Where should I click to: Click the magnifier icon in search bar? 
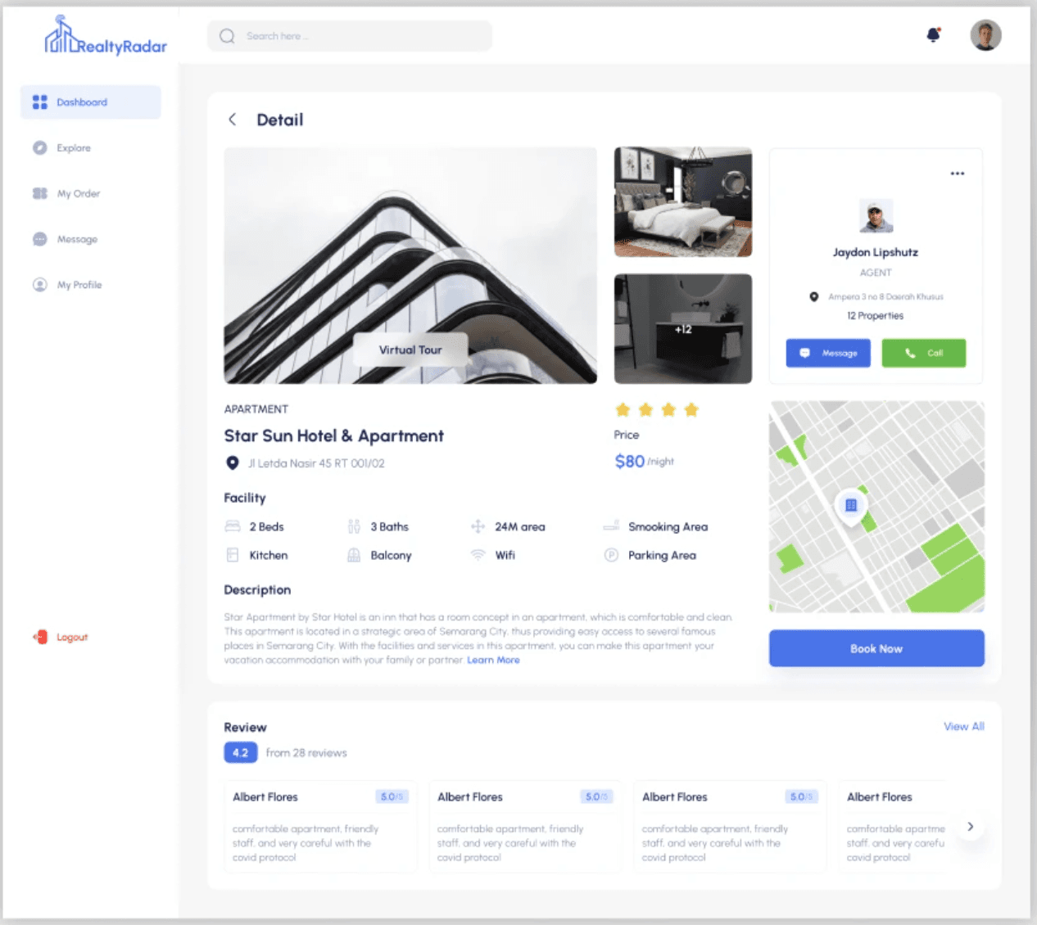(x=228, y=36)
